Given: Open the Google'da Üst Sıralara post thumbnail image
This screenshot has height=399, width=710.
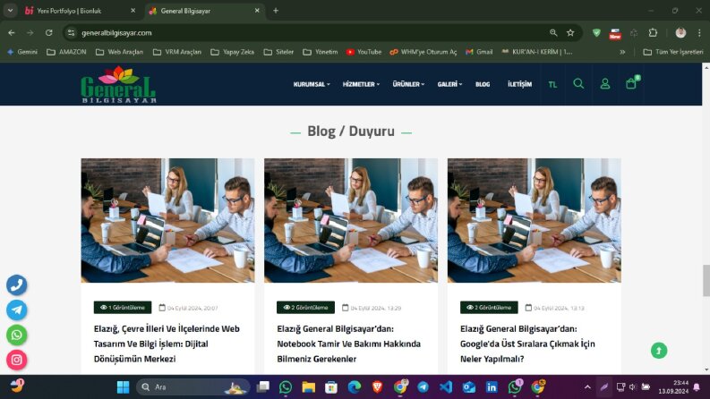Looking at the screenshot, I should coord(535,220).
